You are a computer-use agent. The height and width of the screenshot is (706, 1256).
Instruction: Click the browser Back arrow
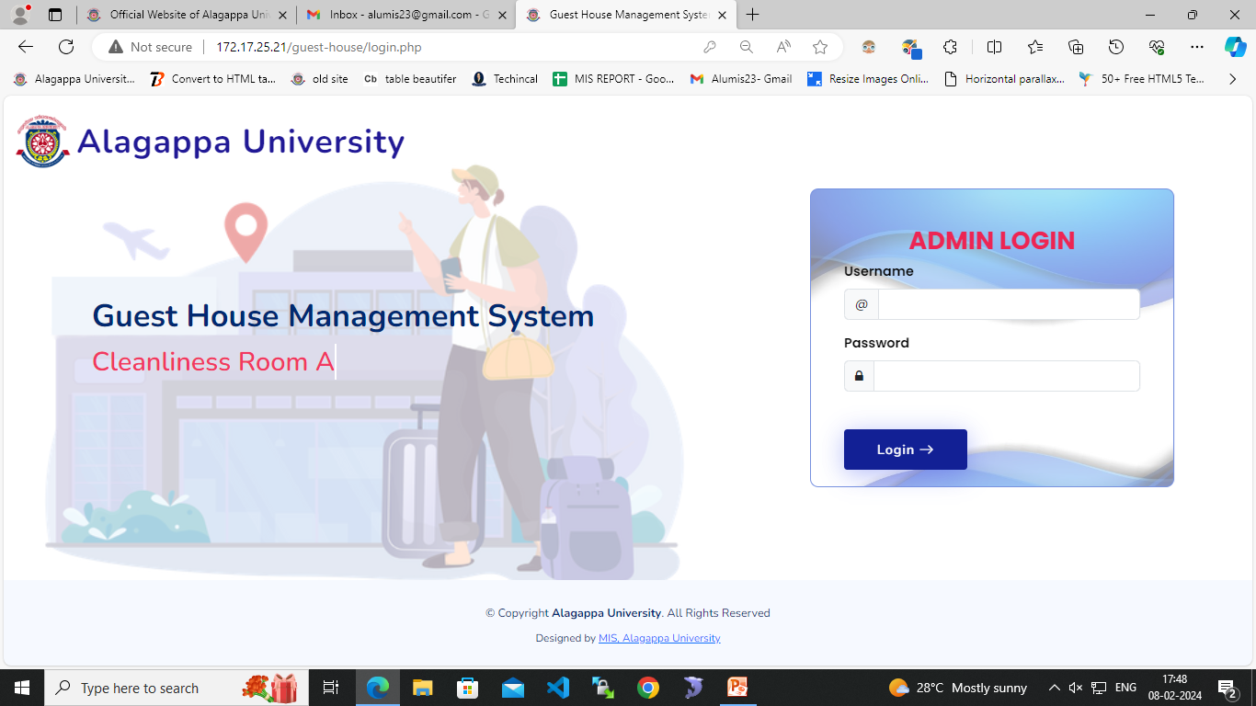(26, 47)
